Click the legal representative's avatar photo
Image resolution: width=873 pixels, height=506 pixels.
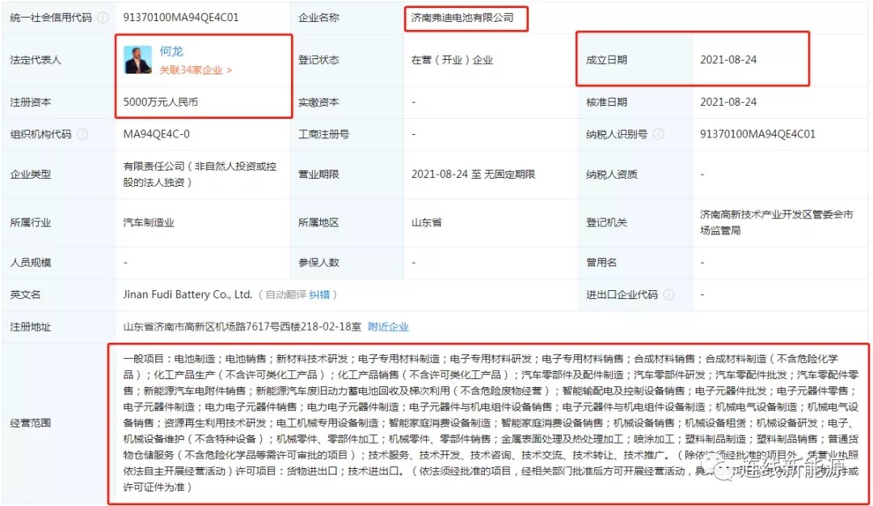137,60
